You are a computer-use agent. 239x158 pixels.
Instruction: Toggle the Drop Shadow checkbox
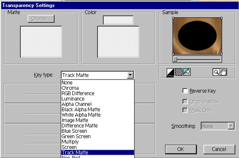[x=185, y=101]
